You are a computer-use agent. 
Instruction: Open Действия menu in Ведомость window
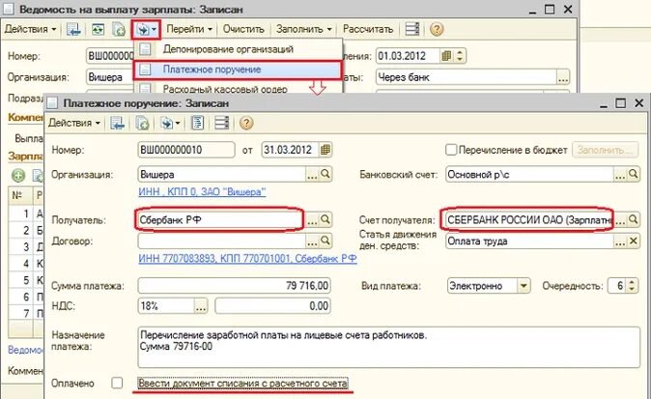[x=30, y=29]
